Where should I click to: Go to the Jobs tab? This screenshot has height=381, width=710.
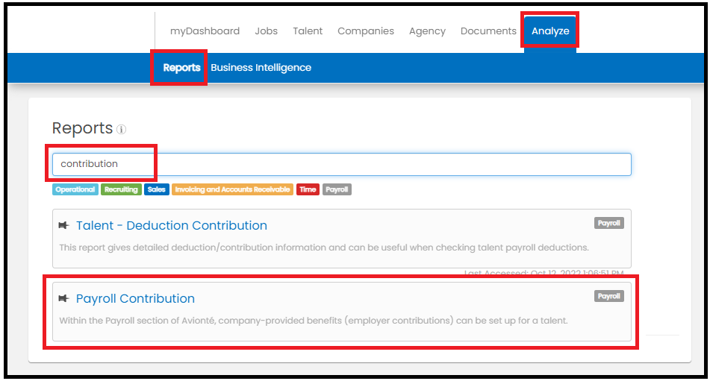267,31
